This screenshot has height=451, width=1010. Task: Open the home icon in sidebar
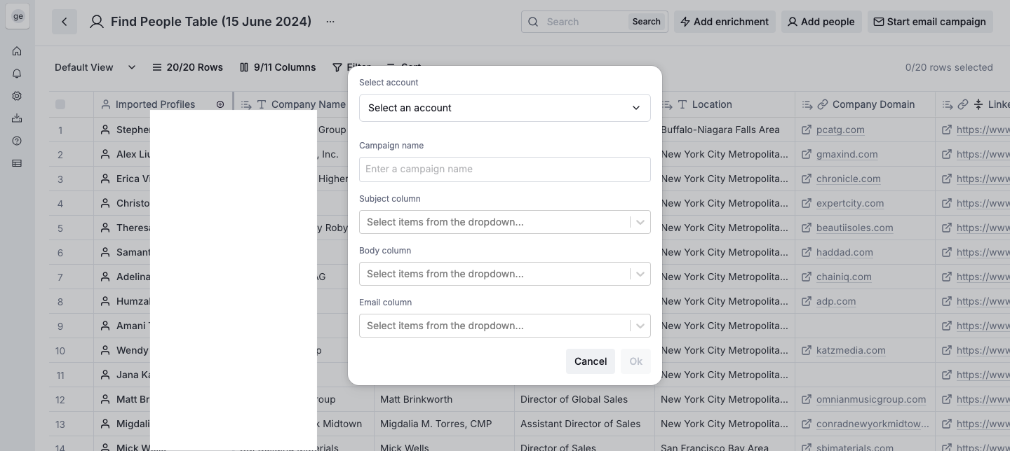(x=17, y=51)
